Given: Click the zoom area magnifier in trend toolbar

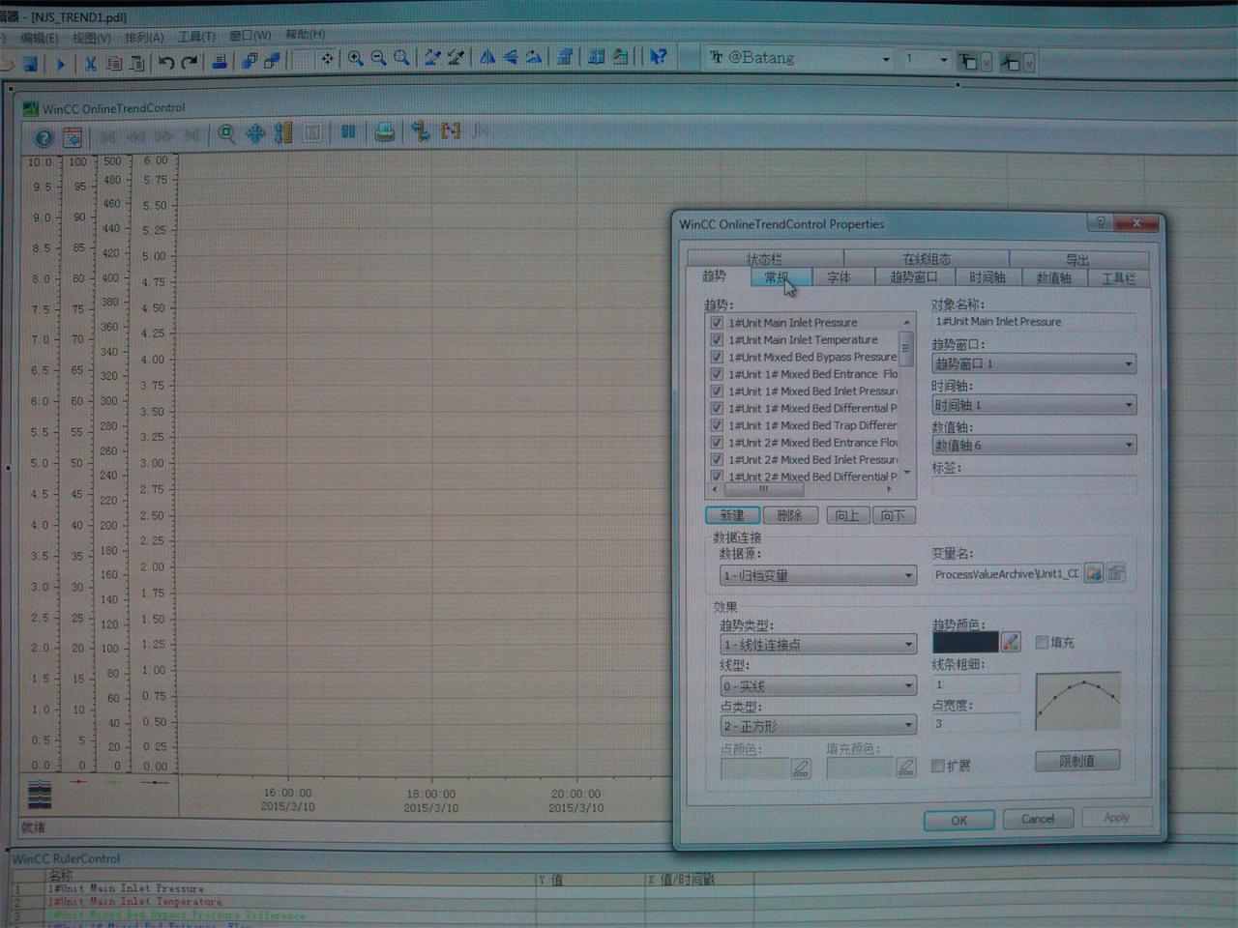Looking at the screenshot, I should tap(226, 133).
